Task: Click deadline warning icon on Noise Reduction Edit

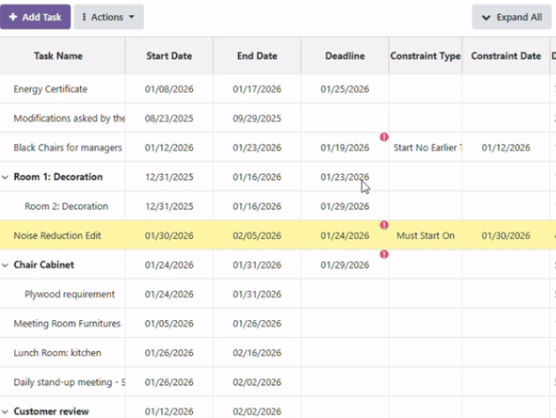Action: pos(384,225)
